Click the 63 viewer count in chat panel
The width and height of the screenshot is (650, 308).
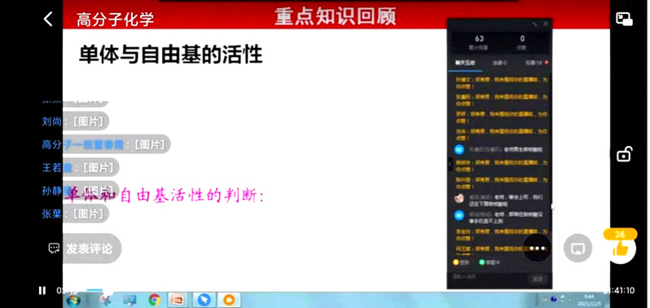tap(479, 38)
